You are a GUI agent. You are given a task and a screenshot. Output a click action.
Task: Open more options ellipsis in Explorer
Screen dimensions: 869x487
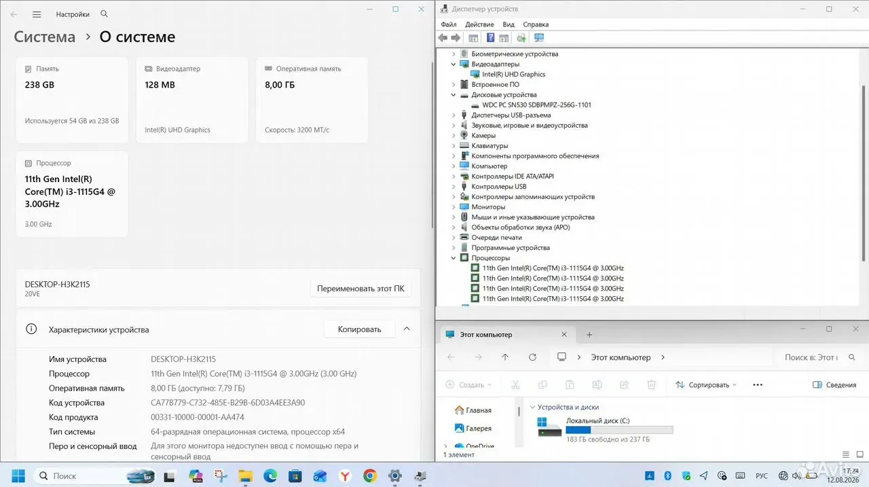coord(758,384)
